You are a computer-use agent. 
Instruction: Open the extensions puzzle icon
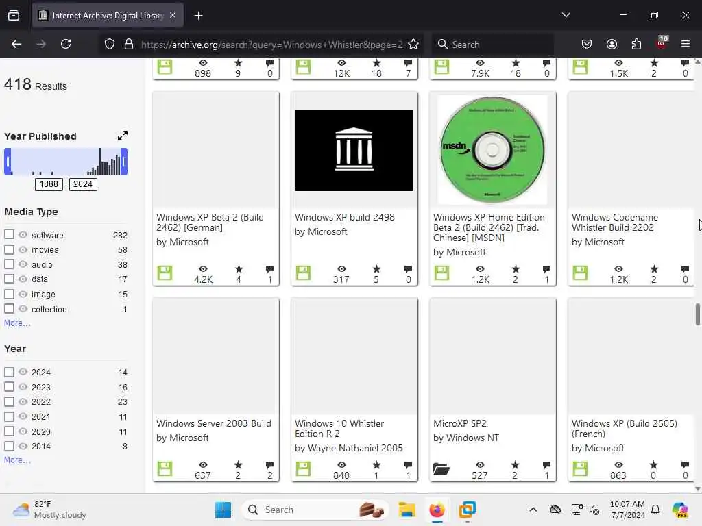coord(636,44)
